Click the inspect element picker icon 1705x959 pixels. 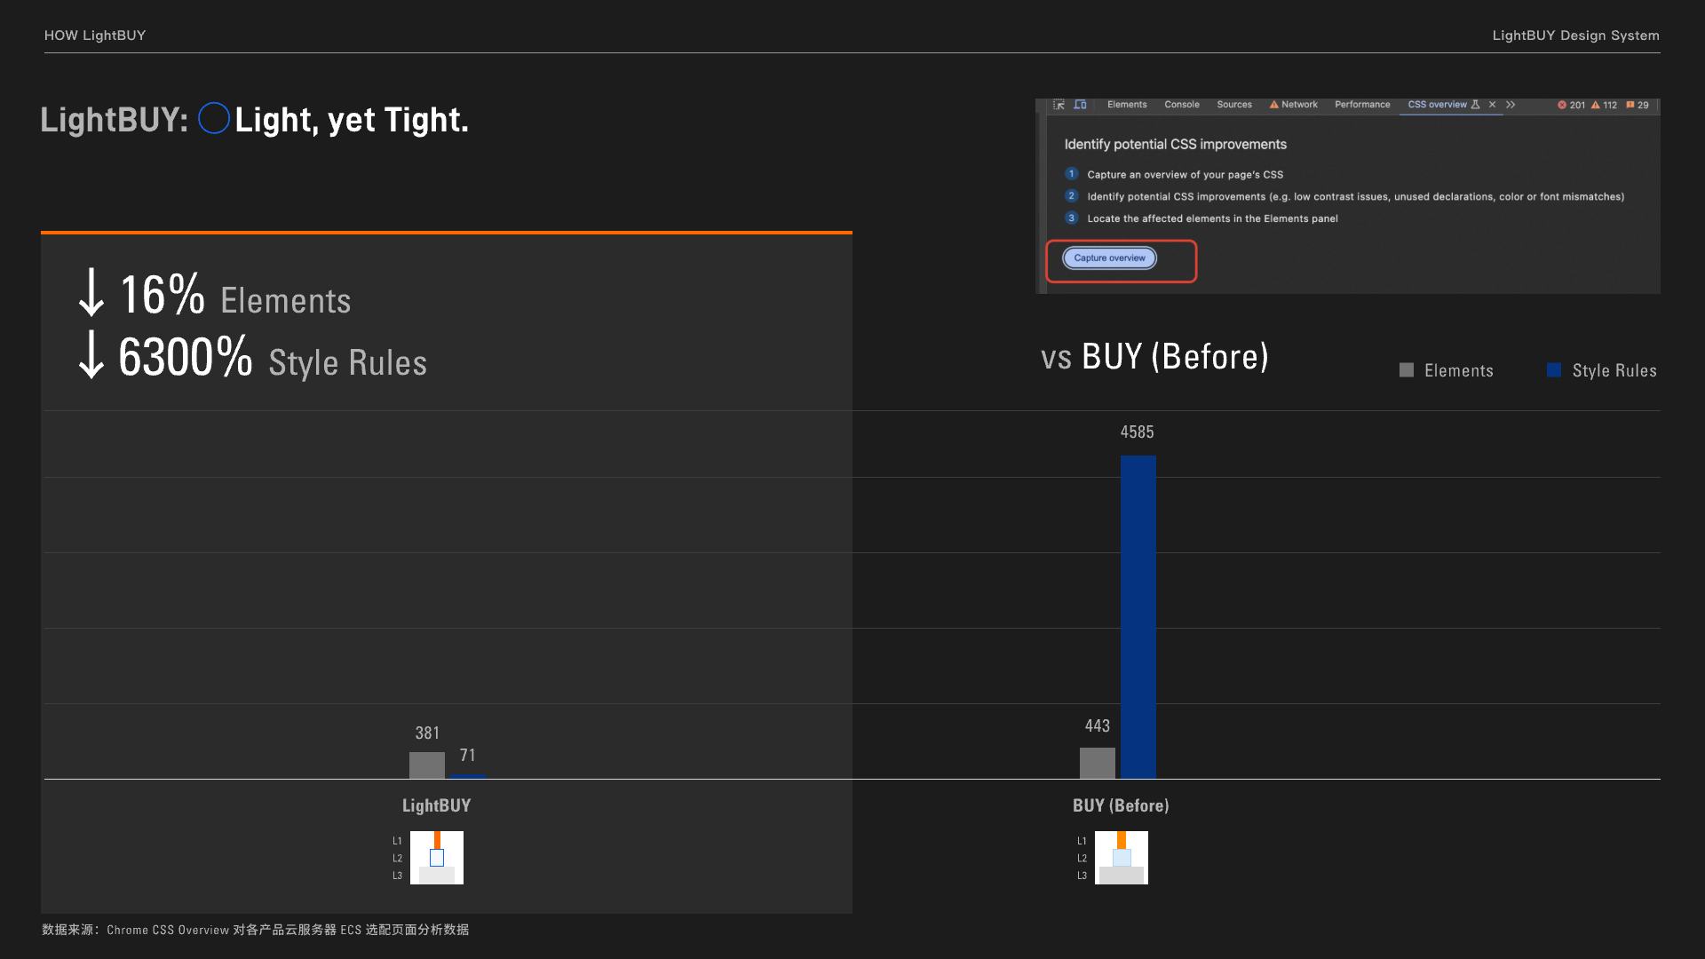(1059, 105)
